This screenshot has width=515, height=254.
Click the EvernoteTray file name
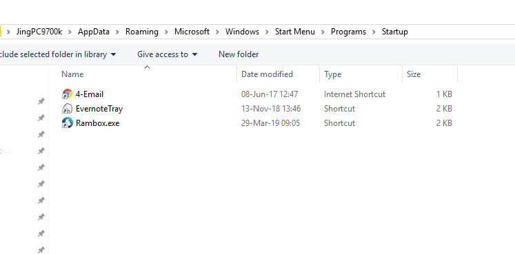(x=99, y=109)
